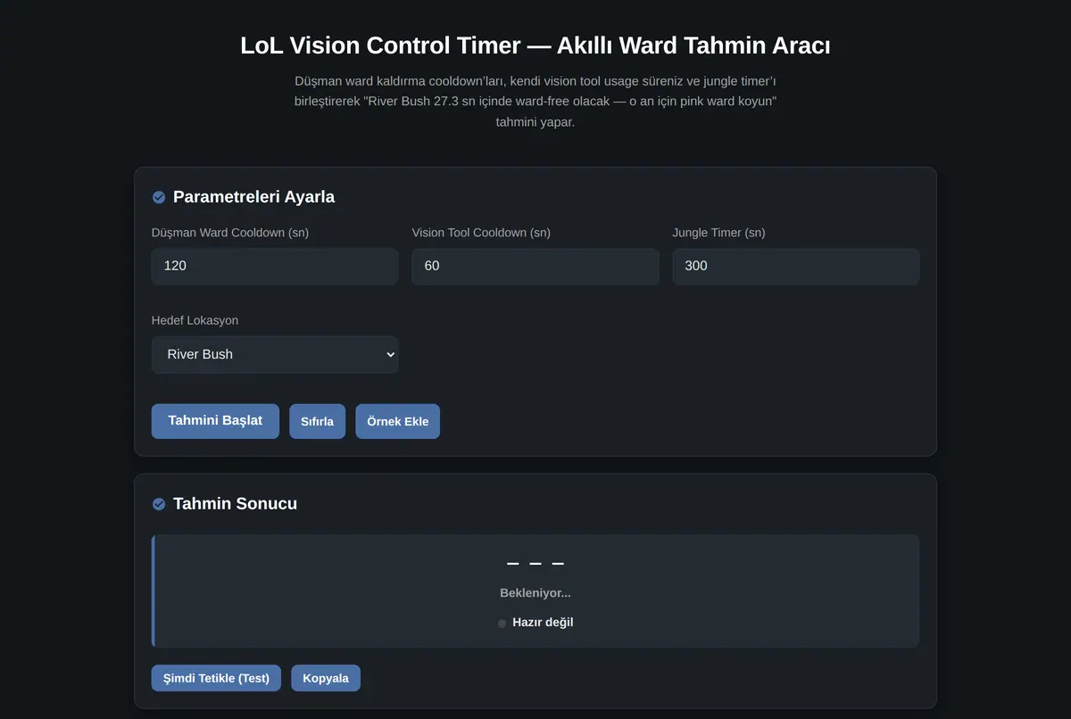Image resolution: width=1071 pixels, height=719 pixels.
Task: Click the check icon beside Tahmin Sonucu
Action: (159, 504)
